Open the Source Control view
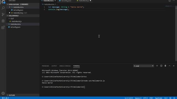The width and height of the screenshot is (177, 99). click(3, 14)
